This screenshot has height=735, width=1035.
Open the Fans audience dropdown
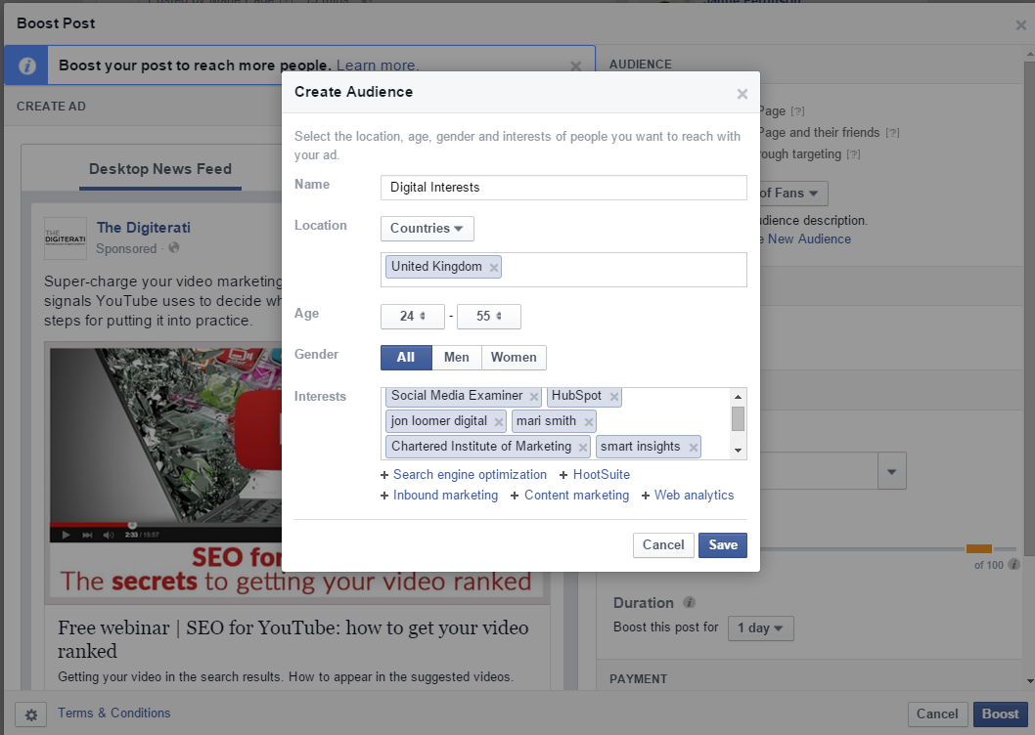point(792,194)
